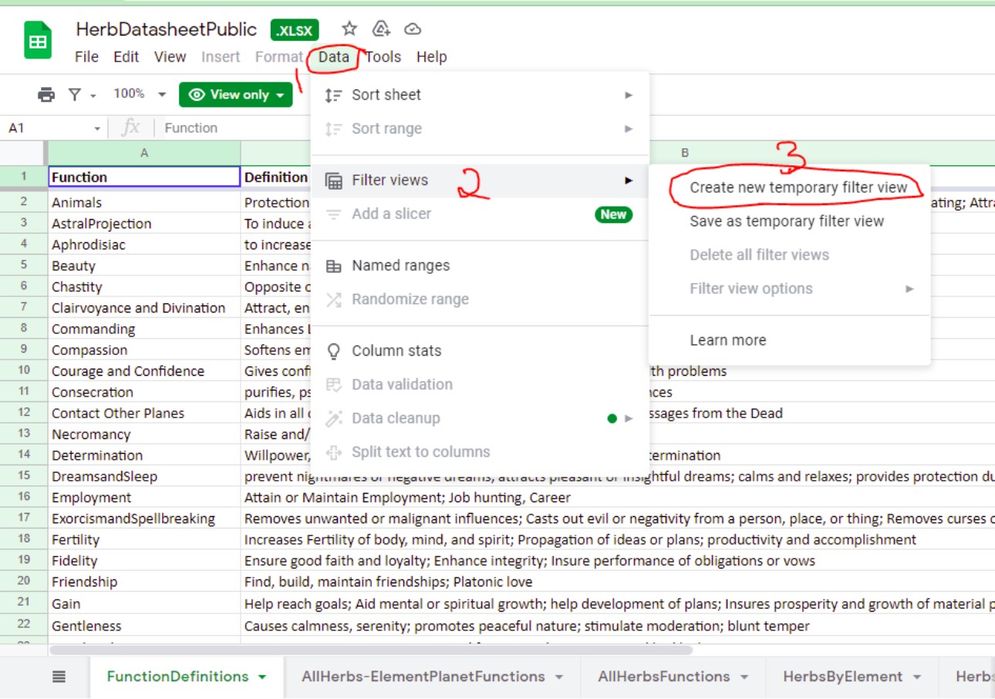Screen dimensions: 995x699
Task: Check the cloud document status icon
Action: [413, 29]
